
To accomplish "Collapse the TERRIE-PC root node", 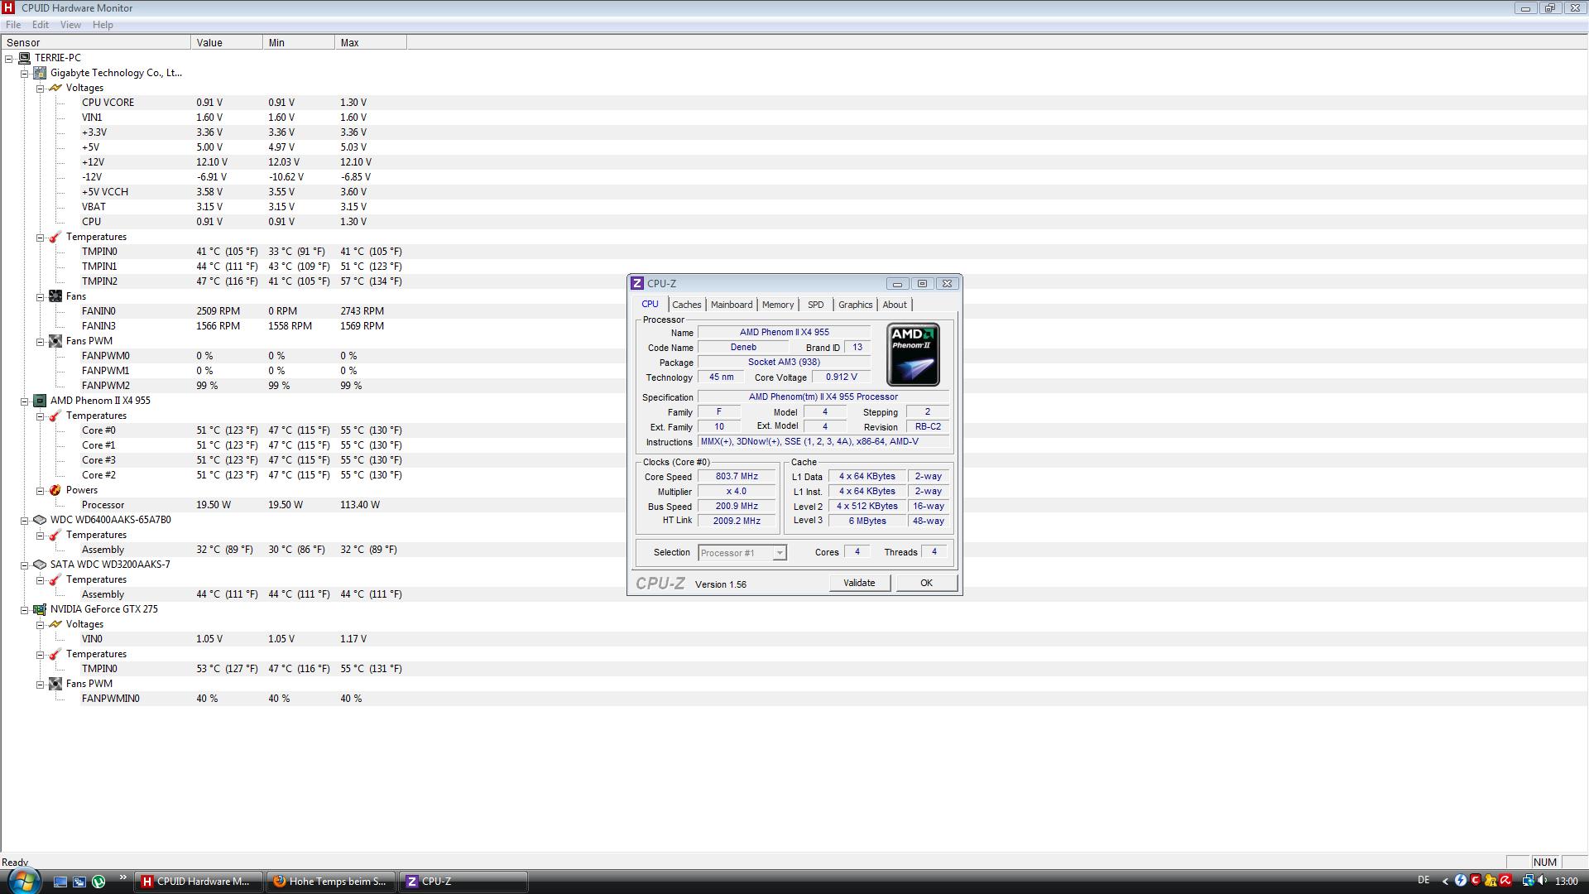I will 9,58.
